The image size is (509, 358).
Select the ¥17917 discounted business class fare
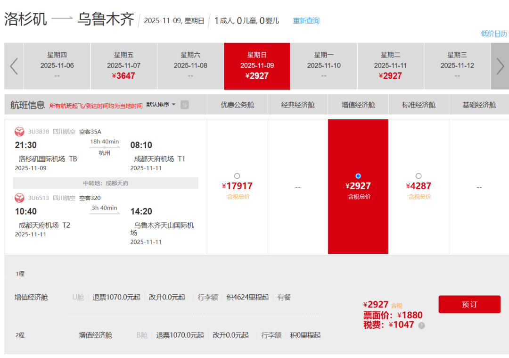(x=237, y=176)
